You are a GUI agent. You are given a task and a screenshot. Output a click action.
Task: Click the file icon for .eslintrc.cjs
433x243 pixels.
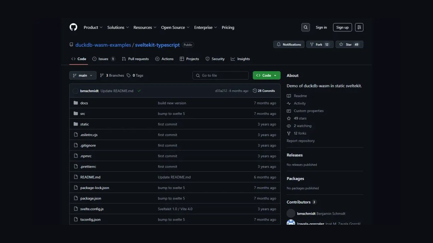(76, 135)
